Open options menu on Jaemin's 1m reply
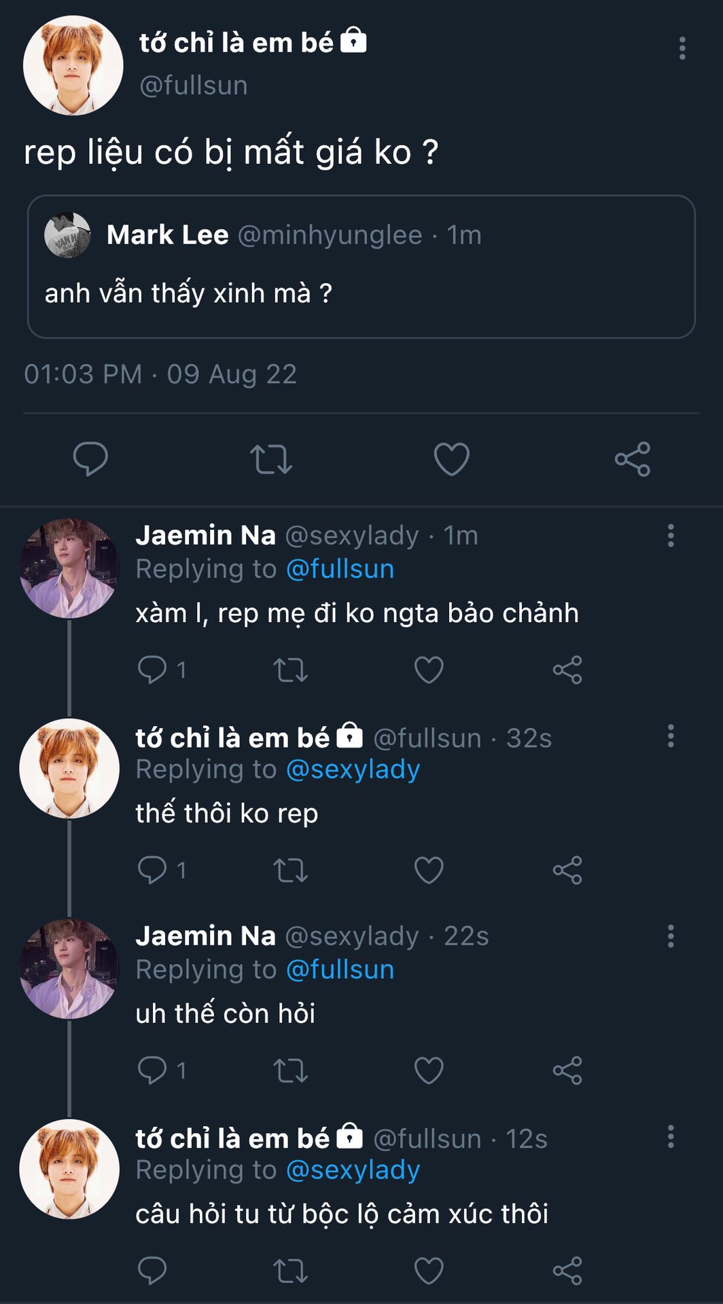 click(671, 536)
